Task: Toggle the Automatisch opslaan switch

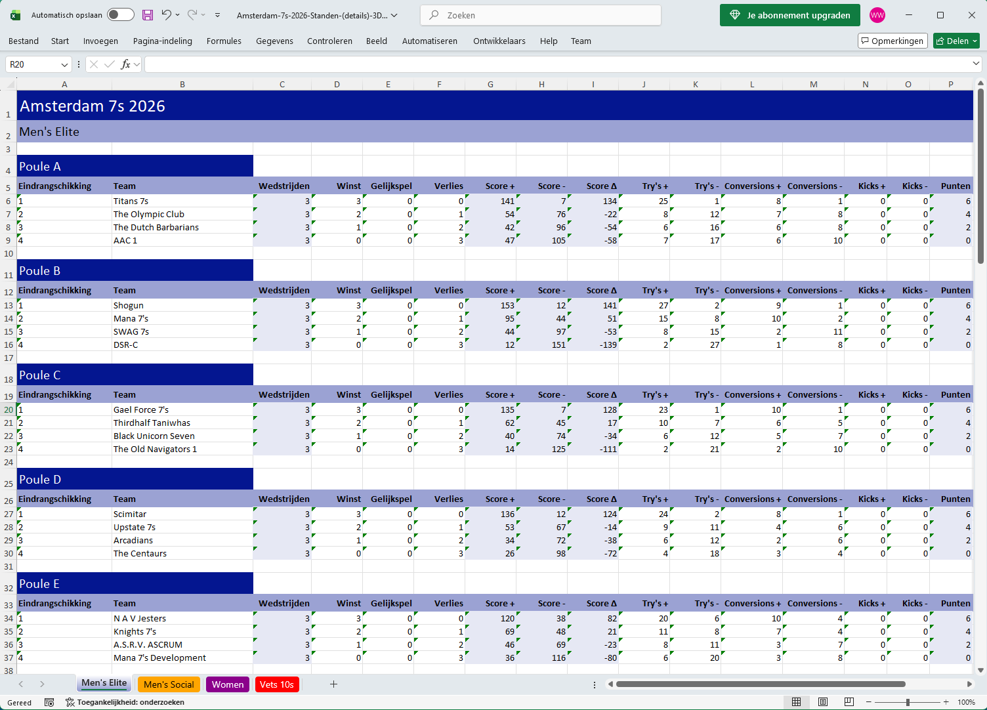Action: [121, 14]
